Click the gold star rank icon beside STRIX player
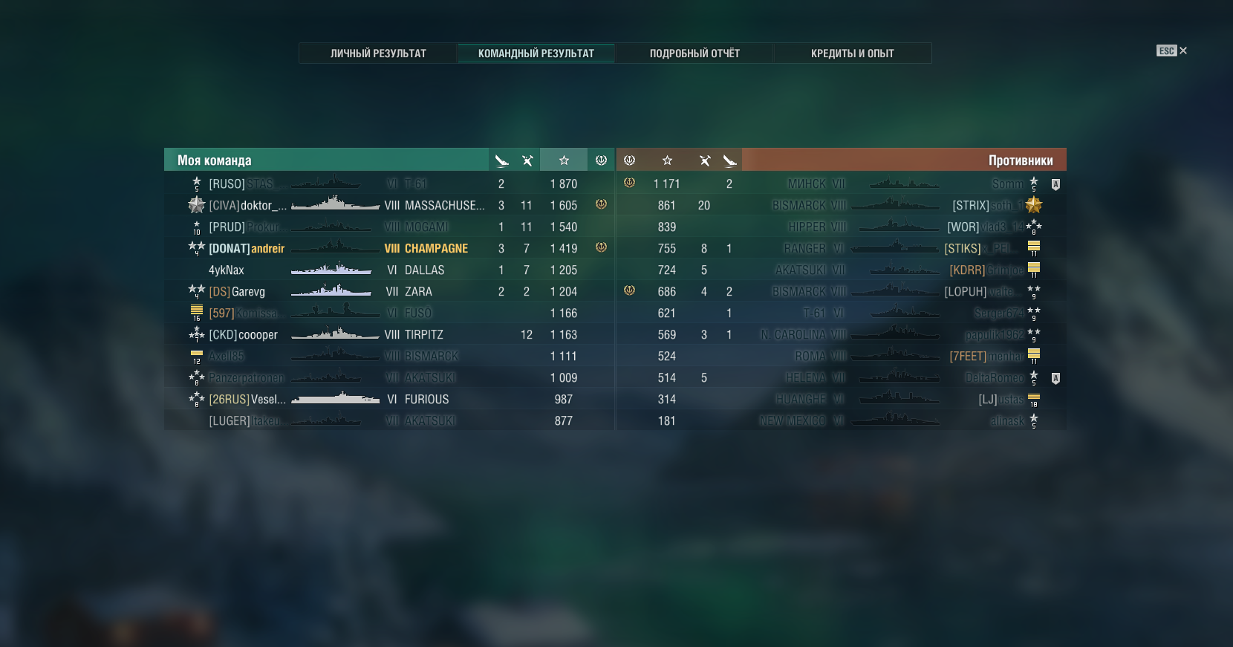1233x647 pixels. point(1034,205)
